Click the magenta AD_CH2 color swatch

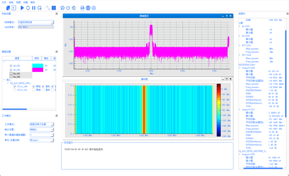click(x=37, y=70)
